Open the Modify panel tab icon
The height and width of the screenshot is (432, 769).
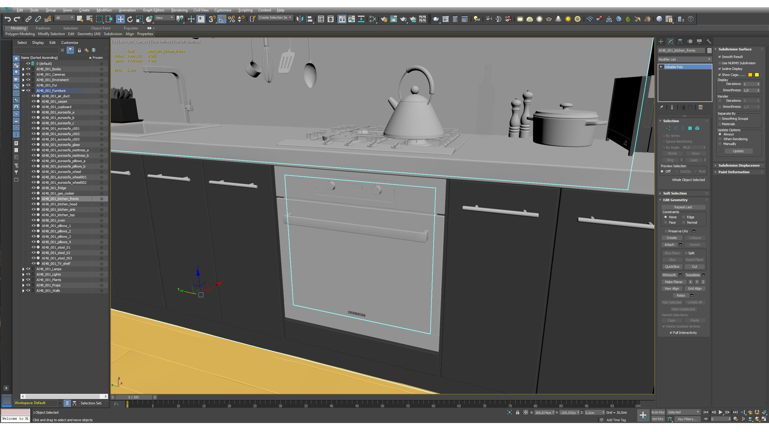click(x=670, y=41)
